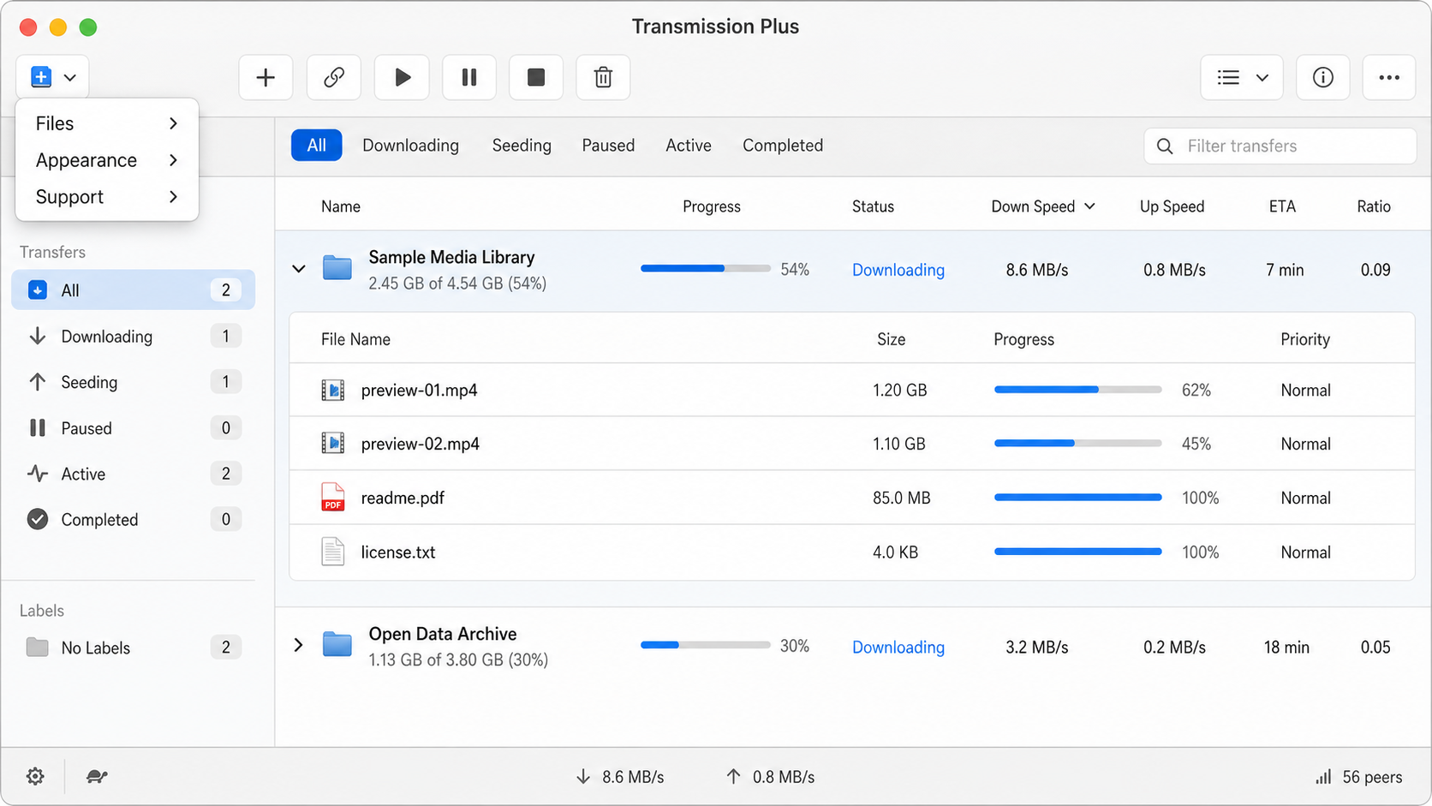Click the Active sidebar pulse icon

click(x=38, y=474)
